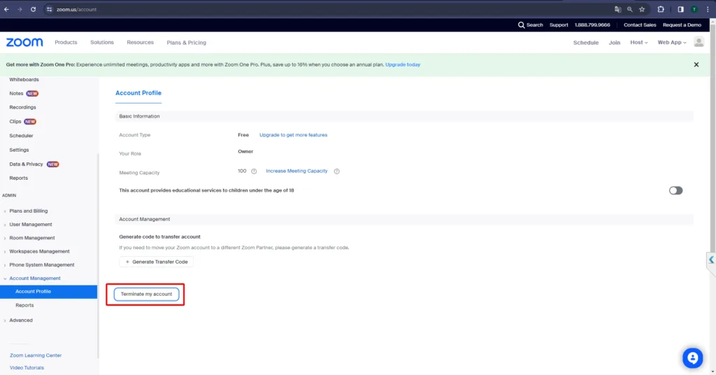Viewport: 716px width, 375px height.
Task: Click help icon after Increase Meeting Capacity
Action: 336,171
